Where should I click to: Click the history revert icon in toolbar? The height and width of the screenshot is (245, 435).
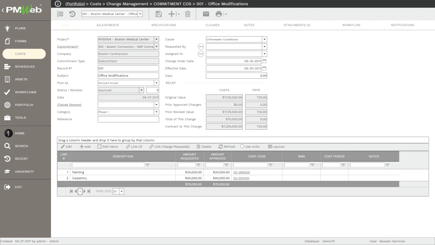[72, 14]
